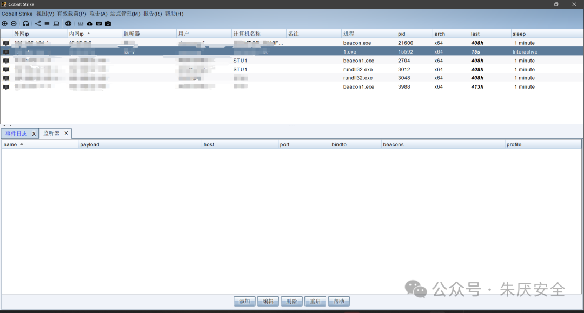The height and width of the screenshot is (313, 584).
Task: Click the 413h last value
Action: point(477,87)
